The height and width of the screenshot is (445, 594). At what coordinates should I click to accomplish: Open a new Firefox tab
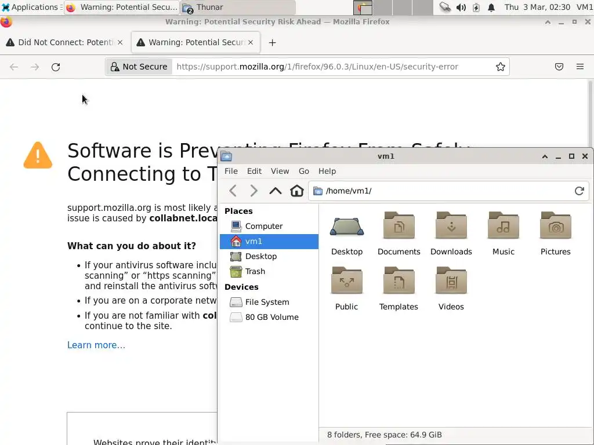272,43
